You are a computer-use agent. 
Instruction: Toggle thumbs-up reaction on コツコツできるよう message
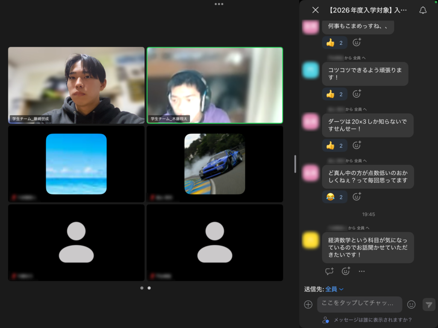click(334, 94)
